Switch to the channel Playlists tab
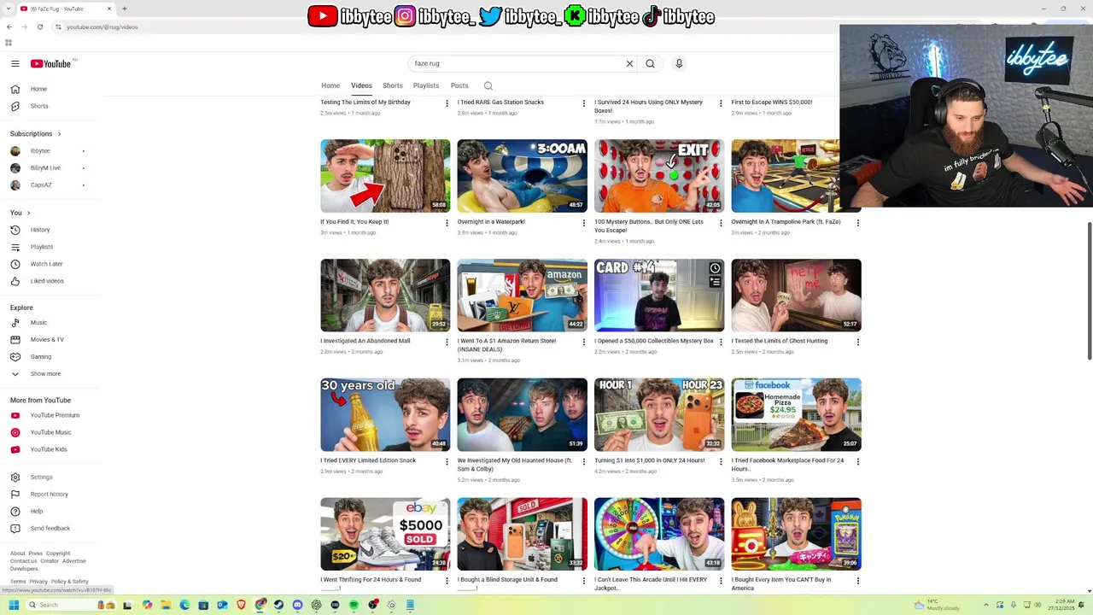This screenshot has width=1093, height=615. [x=426, y=85]
